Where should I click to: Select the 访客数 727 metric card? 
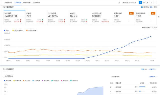point(36,17)
